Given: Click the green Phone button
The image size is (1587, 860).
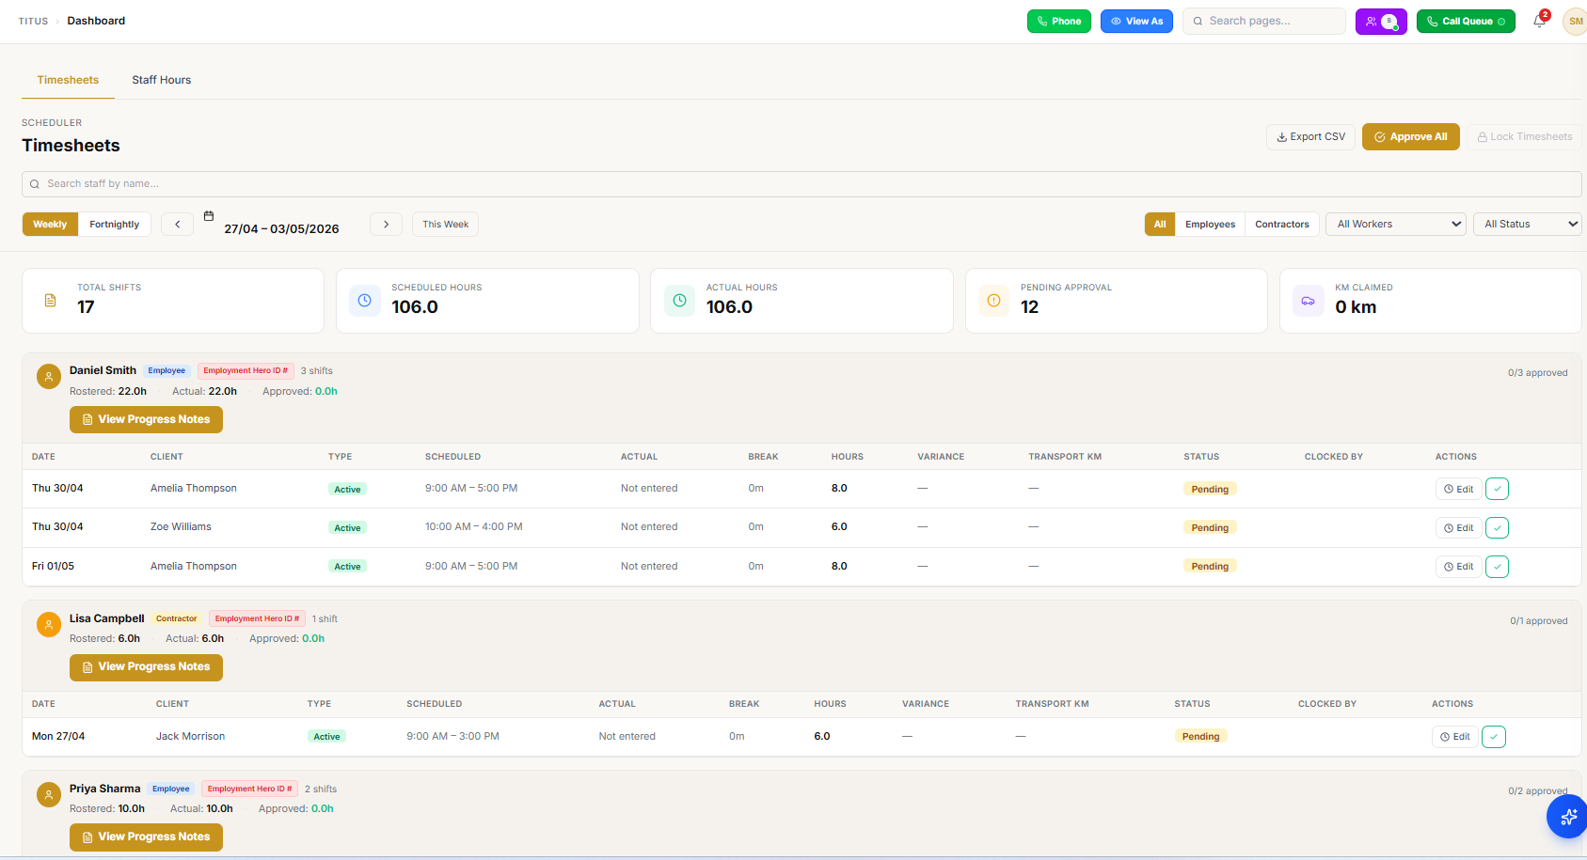Looking at the screenshot, I should point(1059,21).
